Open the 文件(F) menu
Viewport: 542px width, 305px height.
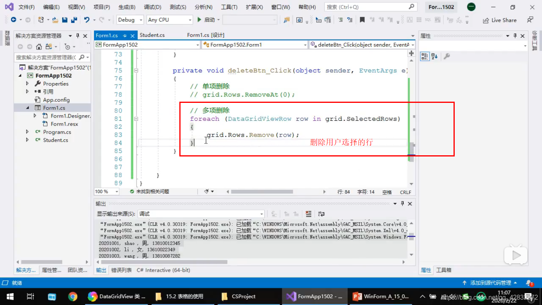click(x=27, y=7)
